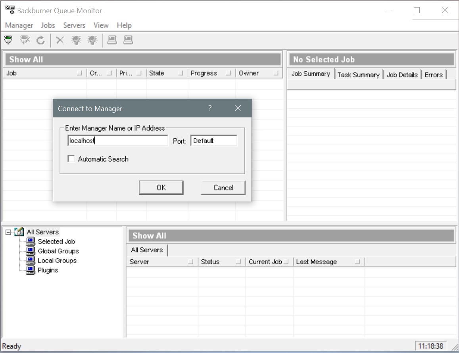Screen dimensions: 459x353
Task: Click the Refresh toolbar icon
Action: 40,40
